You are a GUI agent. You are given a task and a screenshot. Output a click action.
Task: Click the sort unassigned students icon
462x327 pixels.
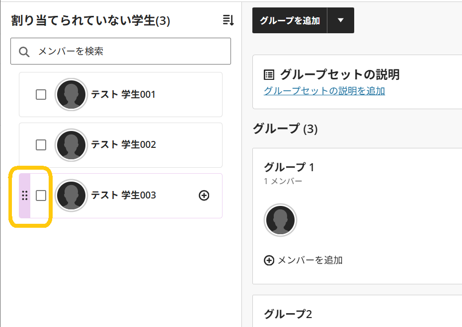(228, 20)
